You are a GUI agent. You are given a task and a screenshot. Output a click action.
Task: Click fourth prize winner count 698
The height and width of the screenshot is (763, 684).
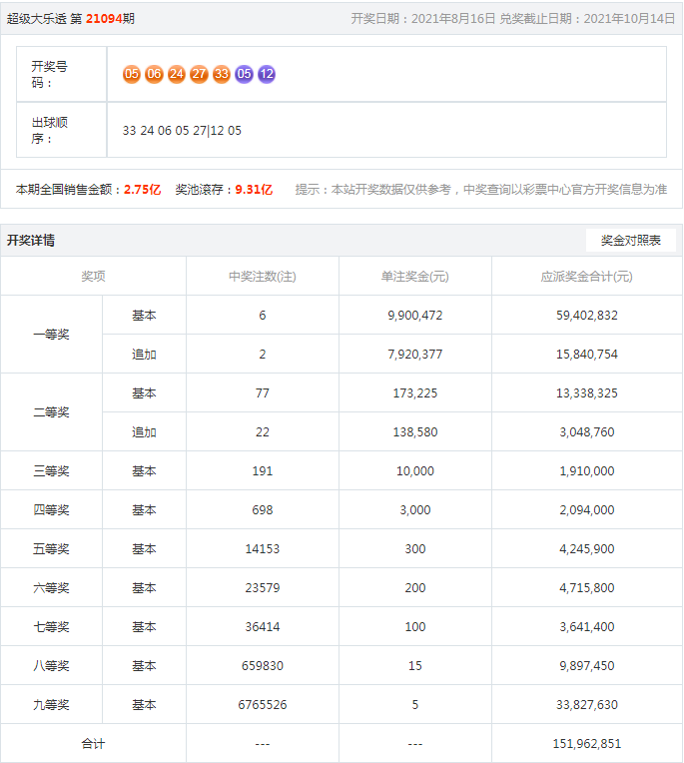[x=263, y=510]
